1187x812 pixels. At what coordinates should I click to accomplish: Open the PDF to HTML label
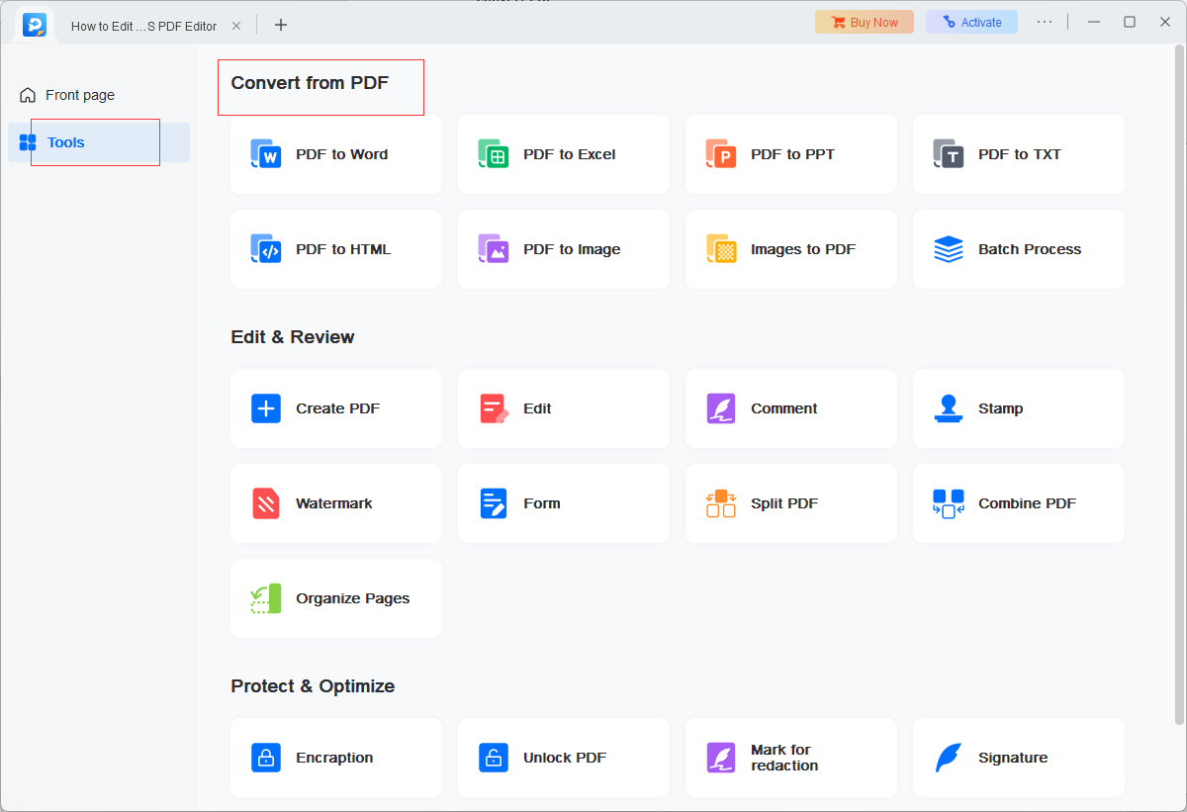coord(343,249)
